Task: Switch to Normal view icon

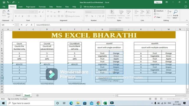Action: [x=150, y=99]
